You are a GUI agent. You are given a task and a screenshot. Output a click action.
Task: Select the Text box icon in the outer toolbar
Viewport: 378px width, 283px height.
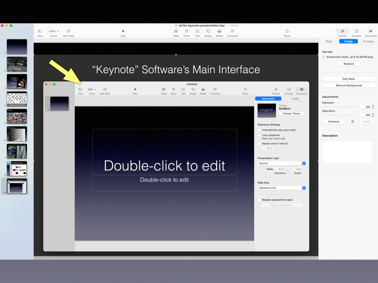(197, 31)
